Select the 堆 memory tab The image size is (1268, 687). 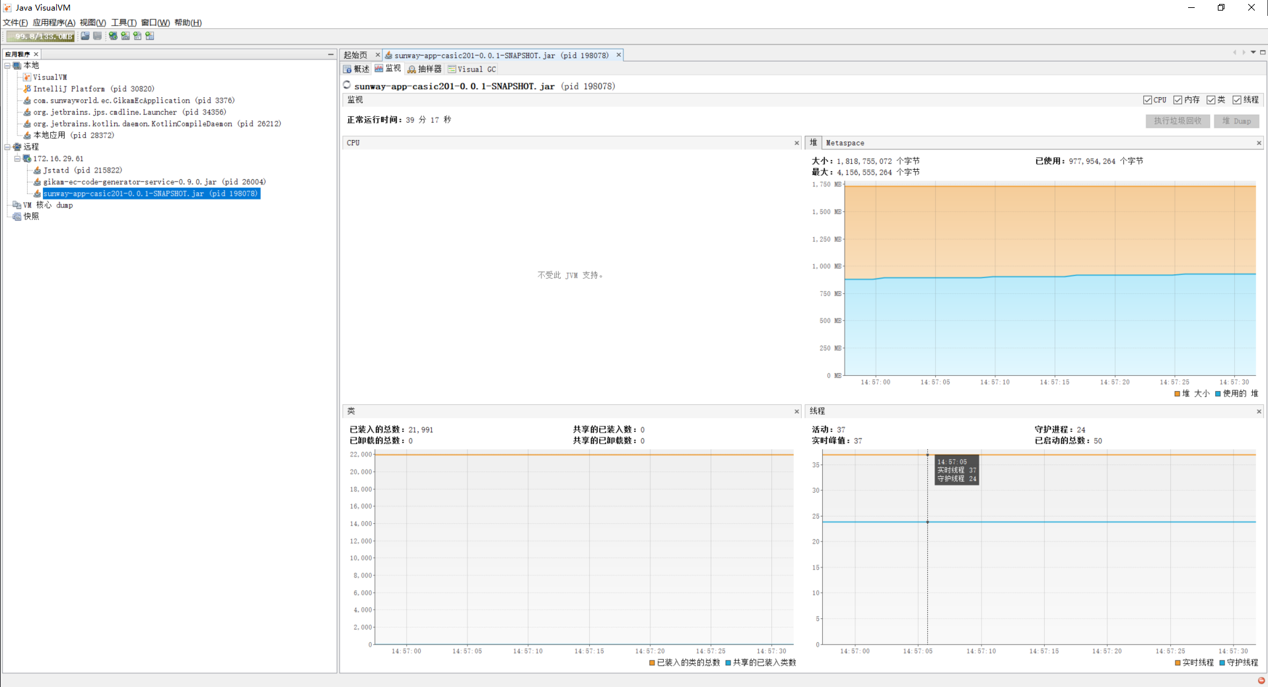click(814, 143)
